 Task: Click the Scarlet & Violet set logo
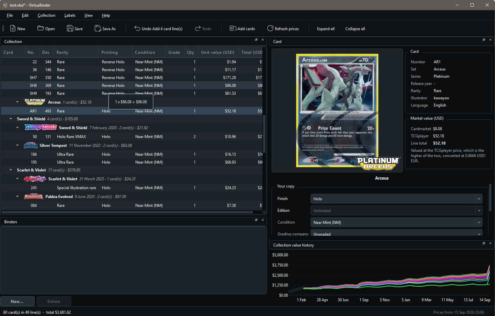(x=35, y=179)
